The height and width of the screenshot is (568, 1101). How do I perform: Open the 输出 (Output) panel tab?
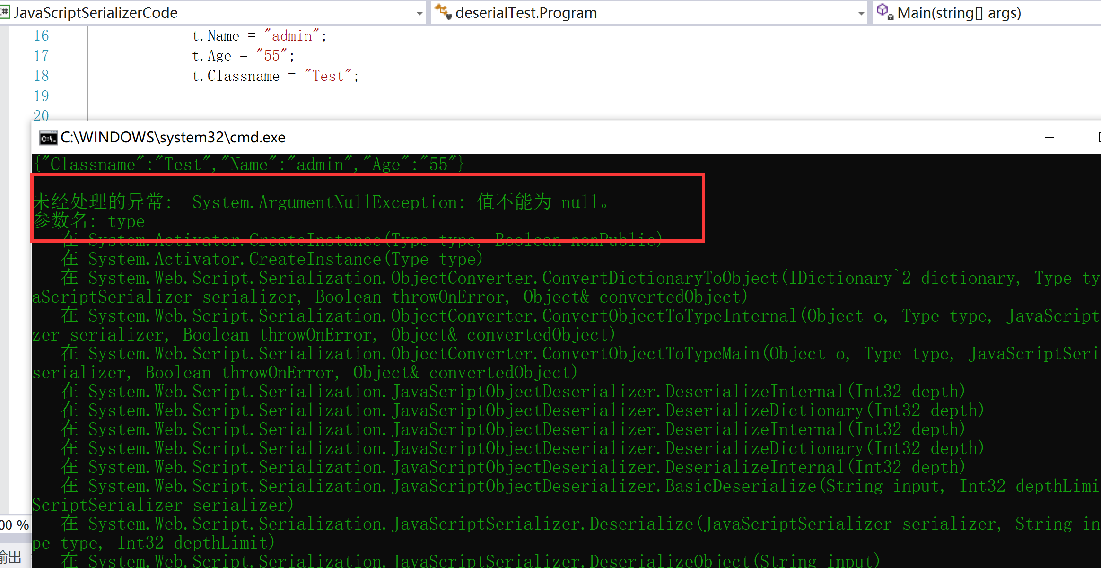click(10, 557)
